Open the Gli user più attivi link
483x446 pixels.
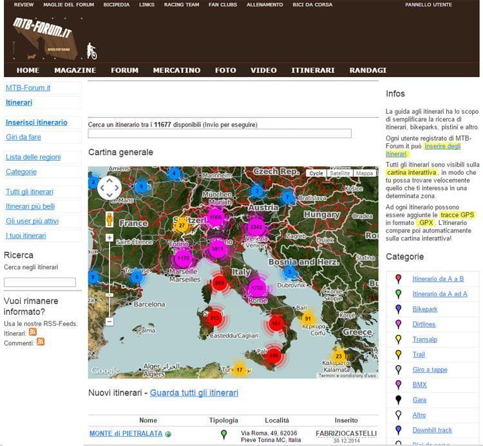[x=32, y=221]
